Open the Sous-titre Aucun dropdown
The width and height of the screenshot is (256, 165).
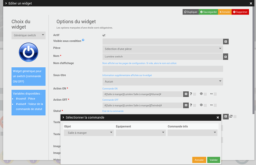coord(163,81)
